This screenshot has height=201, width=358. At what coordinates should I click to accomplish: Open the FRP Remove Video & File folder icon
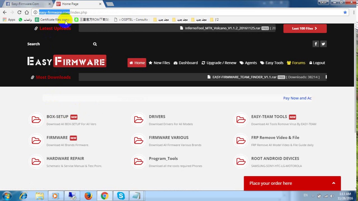tap(241, 141)
